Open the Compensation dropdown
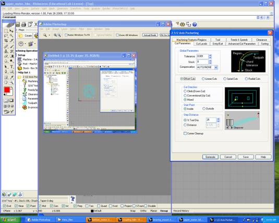The image size is (279, 223). coord(216,67)
